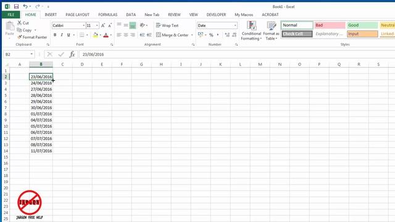395x222 pixels.
Task: Align text right
Action: [x=133, y=35]
